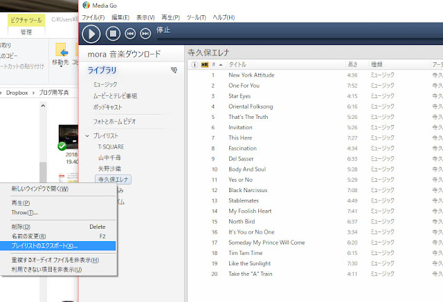Select track Body And Soul

pos(247,169)
